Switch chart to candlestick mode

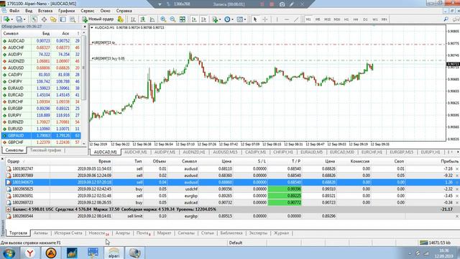click(x=142, y=19)
